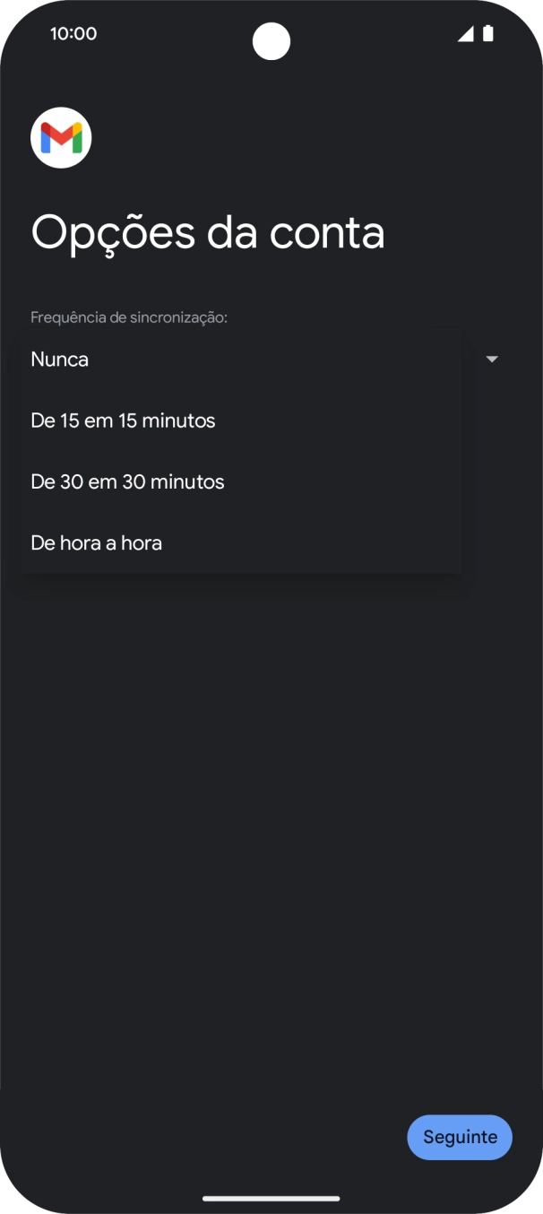
Task: Tap the gesture navigation bar at bottom
Action: tap(271, 1198)
